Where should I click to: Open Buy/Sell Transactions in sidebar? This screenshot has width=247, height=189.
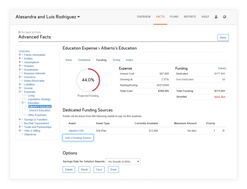coord(37,123)
